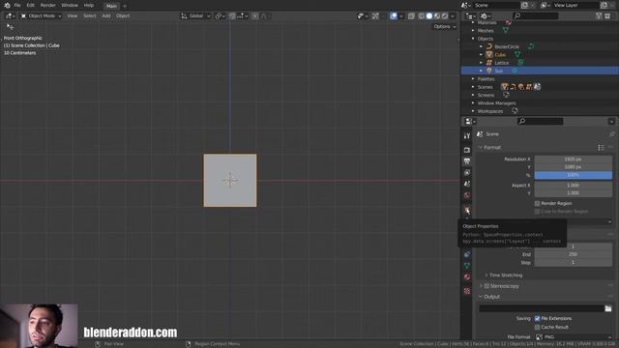Open the Render properties tab icon

click(467, 150)
